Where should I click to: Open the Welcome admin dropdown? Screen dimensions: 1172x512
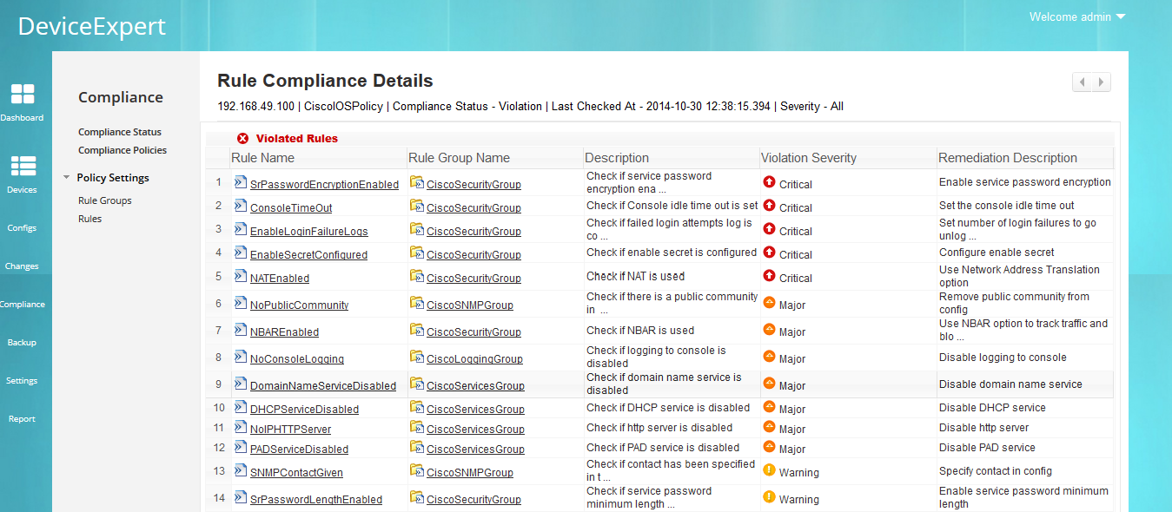pyautogui.click(x=1077, y=16)
